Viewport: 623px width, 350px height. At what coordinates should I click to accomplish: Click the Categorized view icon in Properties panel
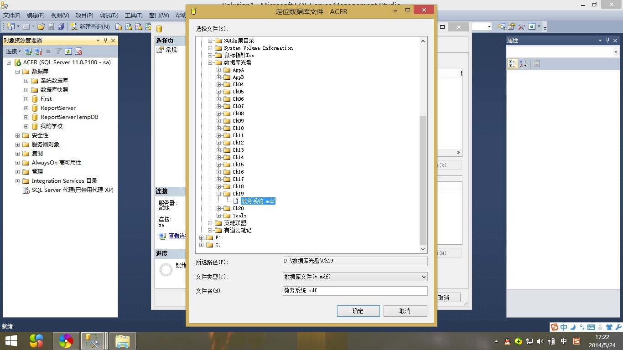click(513, 64)
